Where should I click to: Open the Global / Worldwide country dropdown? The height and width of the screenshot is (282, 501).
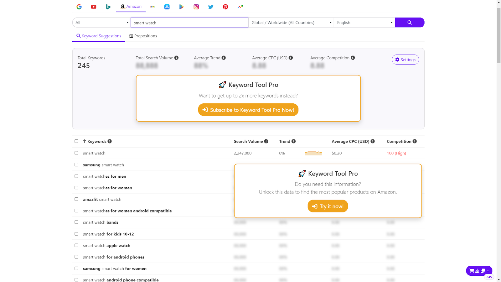coord(291,23)
